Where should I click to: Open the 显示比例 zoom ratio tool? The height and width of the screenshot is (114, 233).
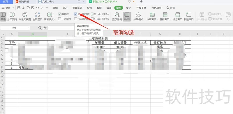[117, 17]
